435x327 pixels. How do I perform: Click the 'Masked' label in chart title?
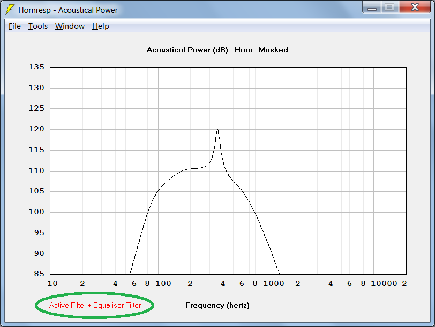[x=273, y=50]
